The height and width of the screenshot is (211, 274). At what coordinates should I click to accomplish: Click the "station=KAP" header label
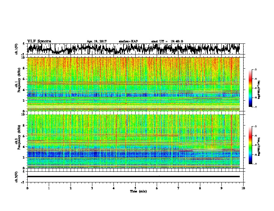[128, 41]
